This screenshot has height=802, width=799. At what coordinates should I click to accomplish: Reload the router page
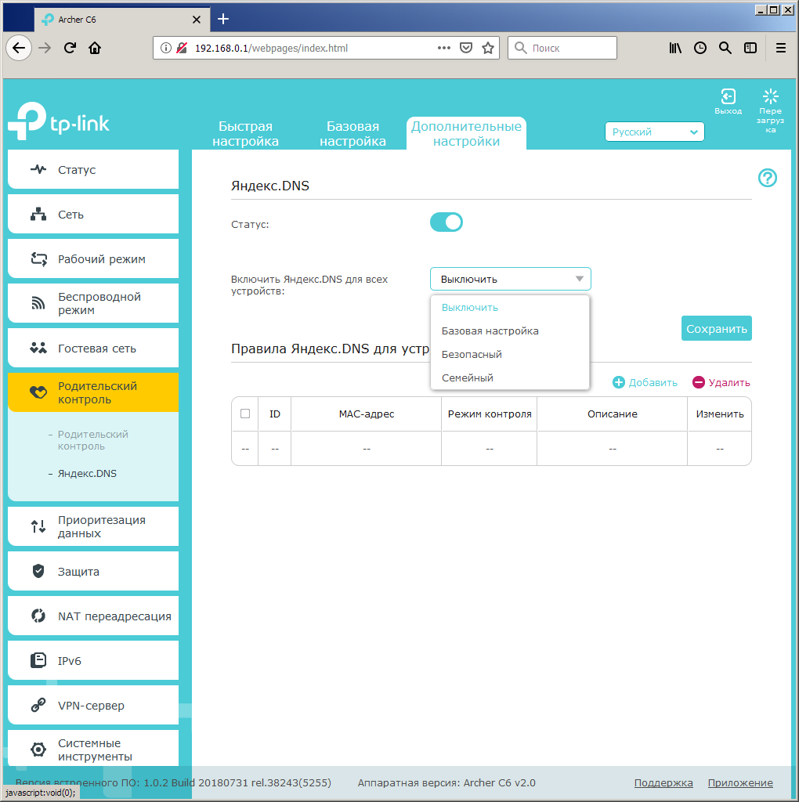70,48
